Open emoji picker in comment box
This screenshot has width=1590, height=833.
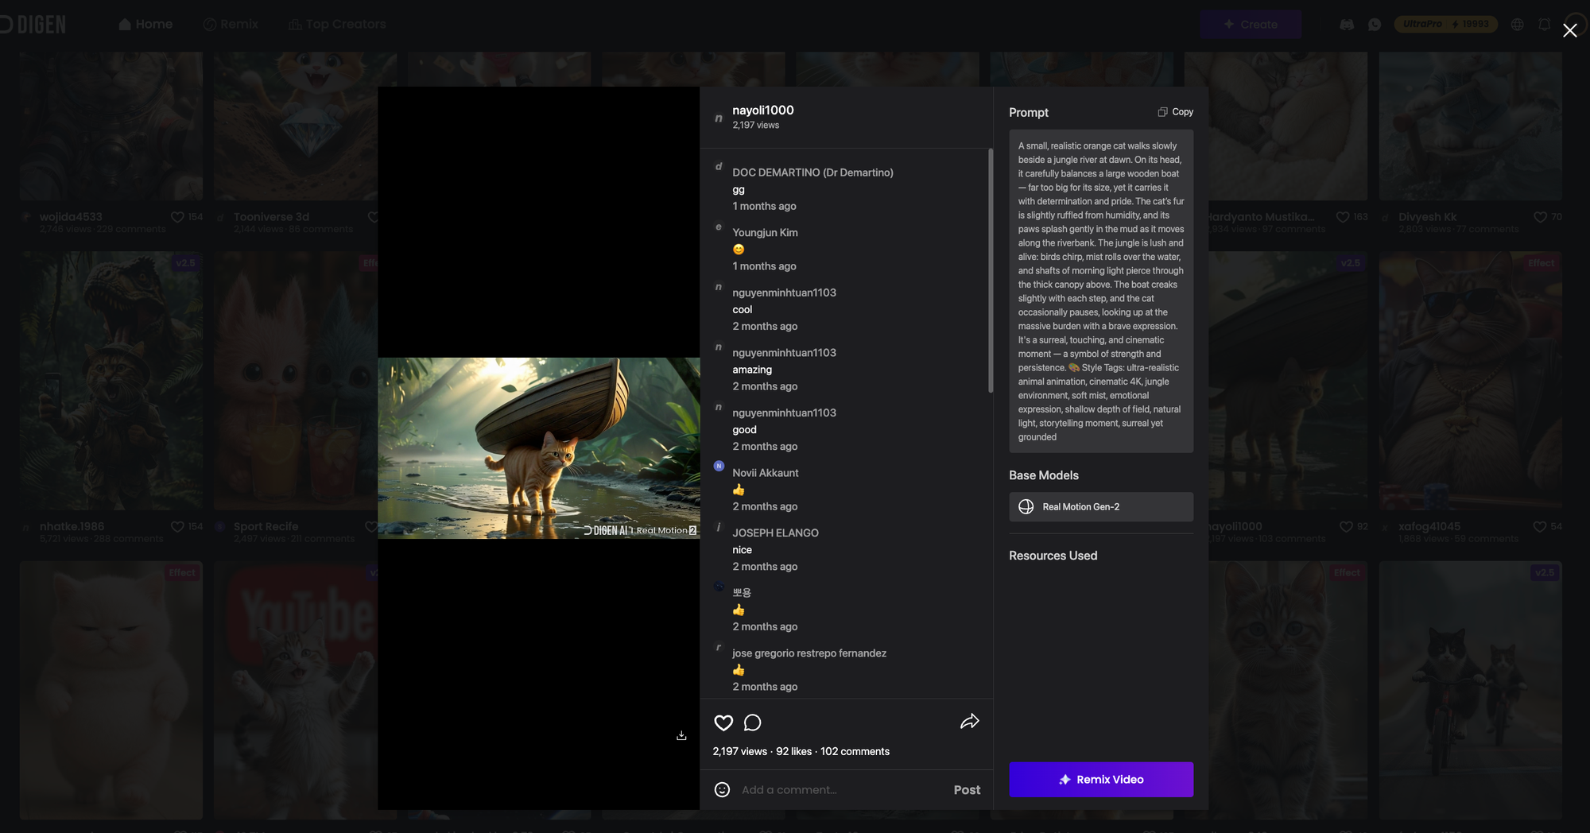[x=722, y=789]
